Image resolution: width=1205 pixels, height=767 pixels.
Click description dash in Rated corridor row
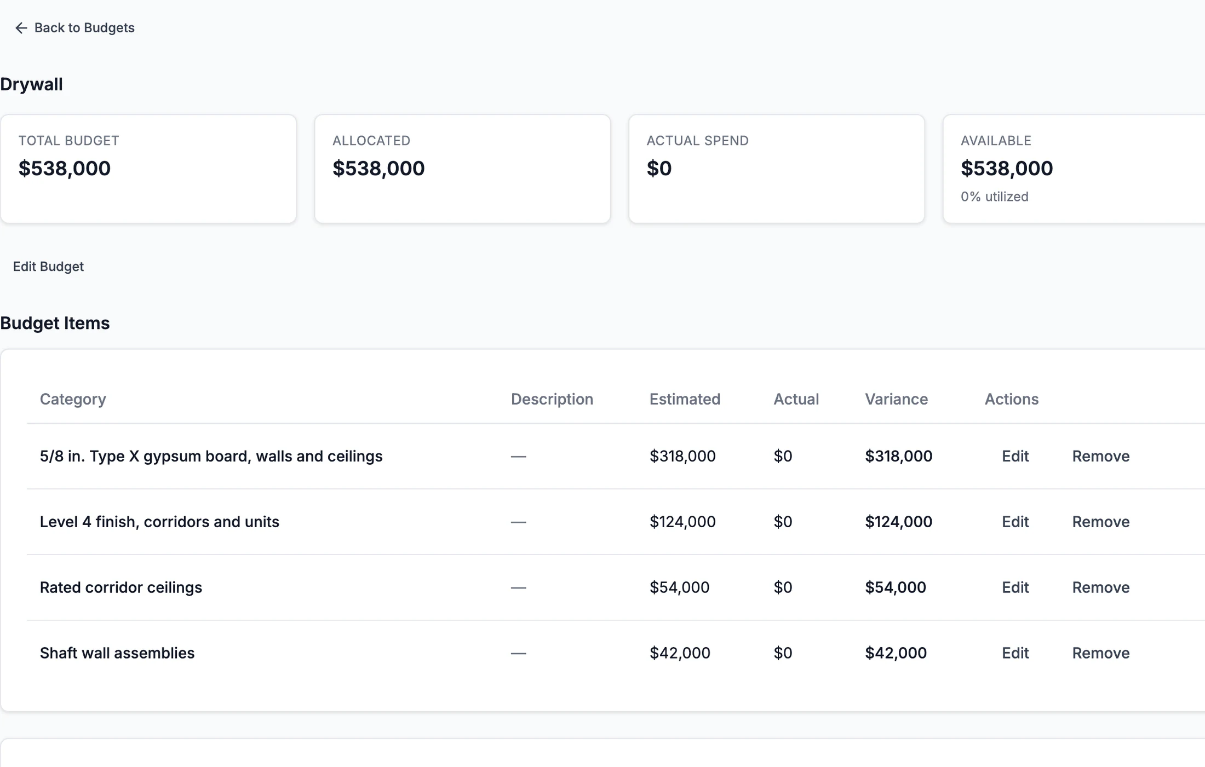click(x=518, y=587)
